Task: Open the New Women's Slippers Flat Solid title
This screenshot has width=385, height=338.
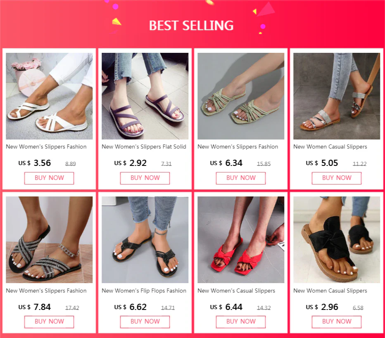Action: tap(144, 147)
